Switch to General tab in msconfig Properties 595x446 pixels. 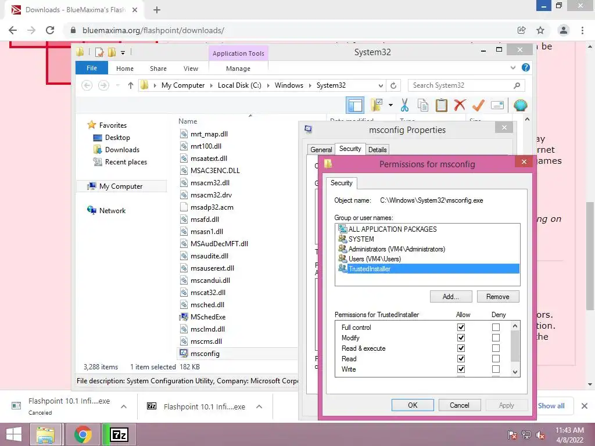coord(321,149)
